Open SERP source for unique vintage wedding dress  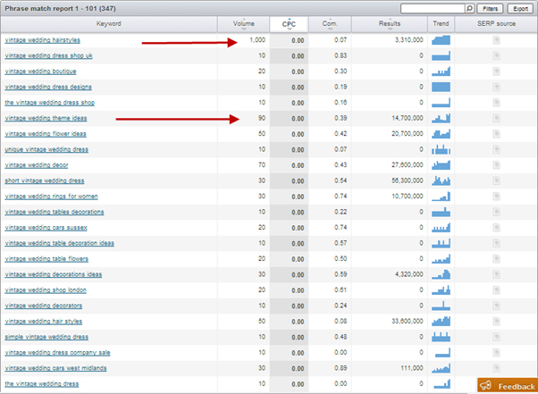click(x=496, y=150)
